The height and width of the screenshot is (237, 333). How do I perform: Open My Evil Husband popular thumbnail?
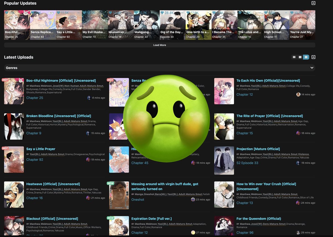[x=95, y=25]
